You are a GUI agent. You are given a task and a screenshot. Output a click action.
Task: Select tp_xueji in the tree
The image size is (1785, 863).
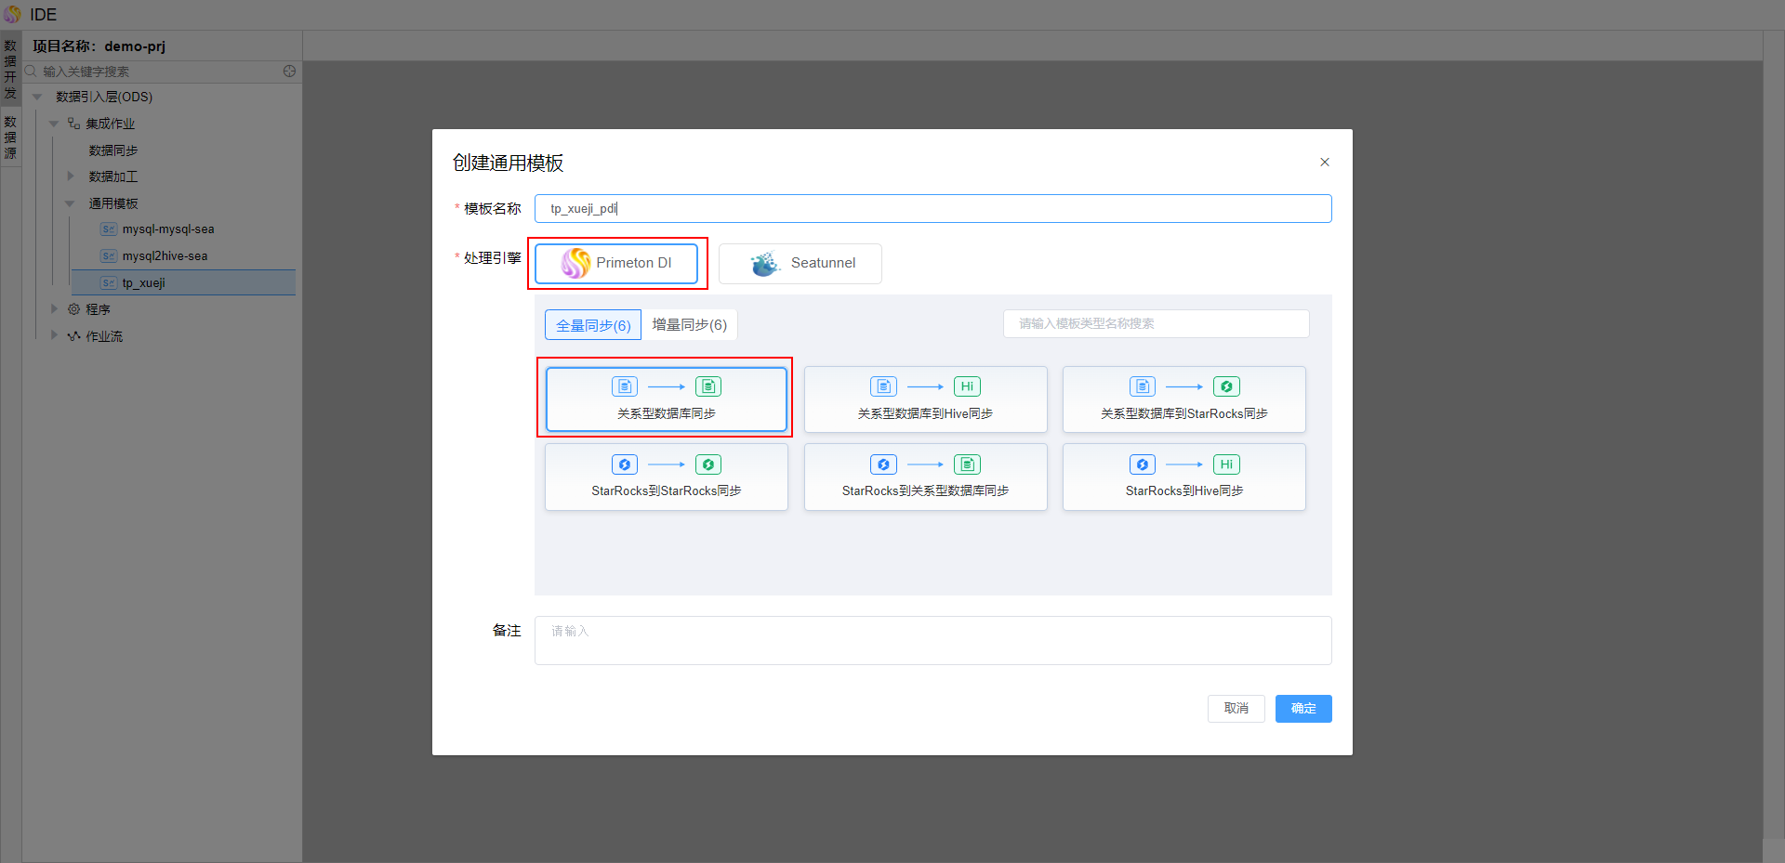144,283
